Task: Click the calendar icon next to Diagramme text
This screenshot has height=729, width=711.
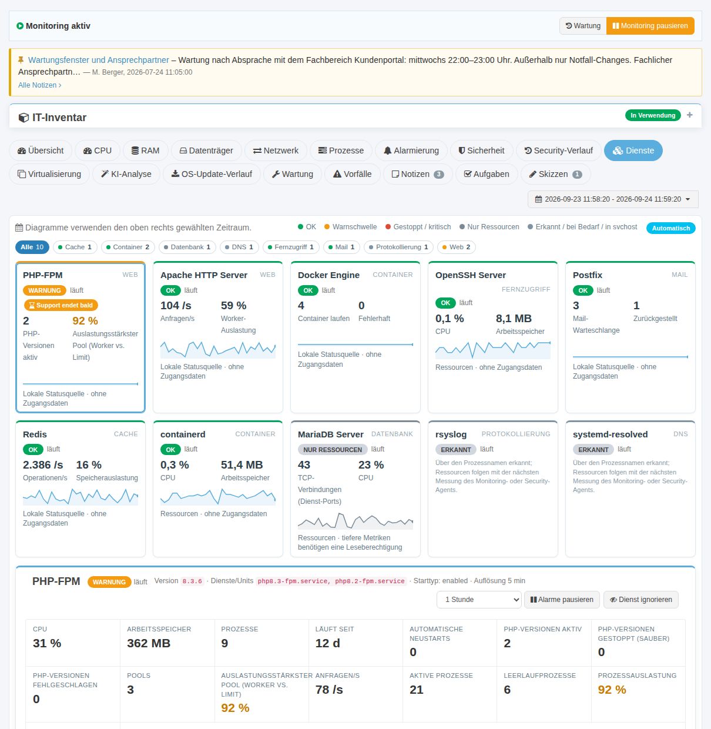Action: pos(19,228)
